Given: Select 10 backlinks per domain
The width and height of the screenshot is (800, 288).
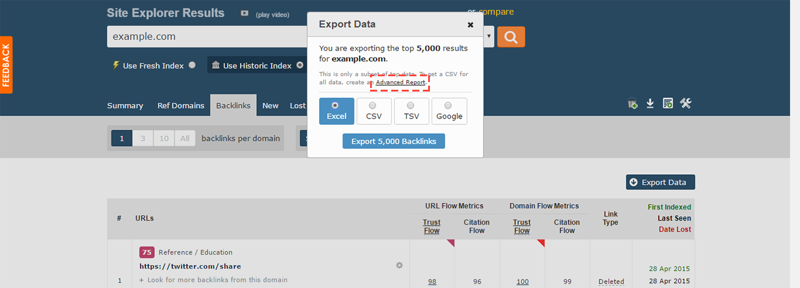Looking at the screenshot, I should (x=164, y=138).
